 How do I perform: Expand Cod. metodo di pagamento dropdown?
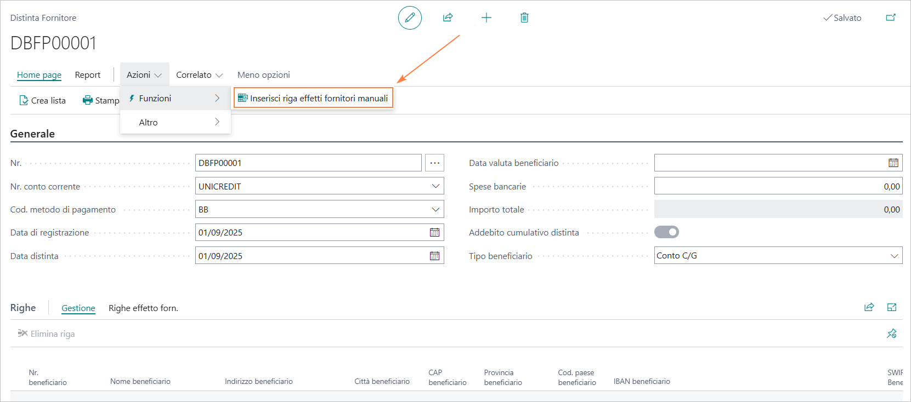tap(435, 209)
